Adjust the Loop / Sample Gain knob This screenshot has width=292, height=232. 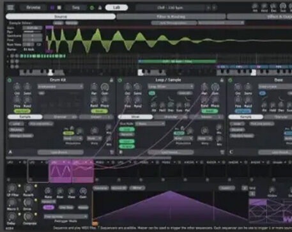point(215,87)
